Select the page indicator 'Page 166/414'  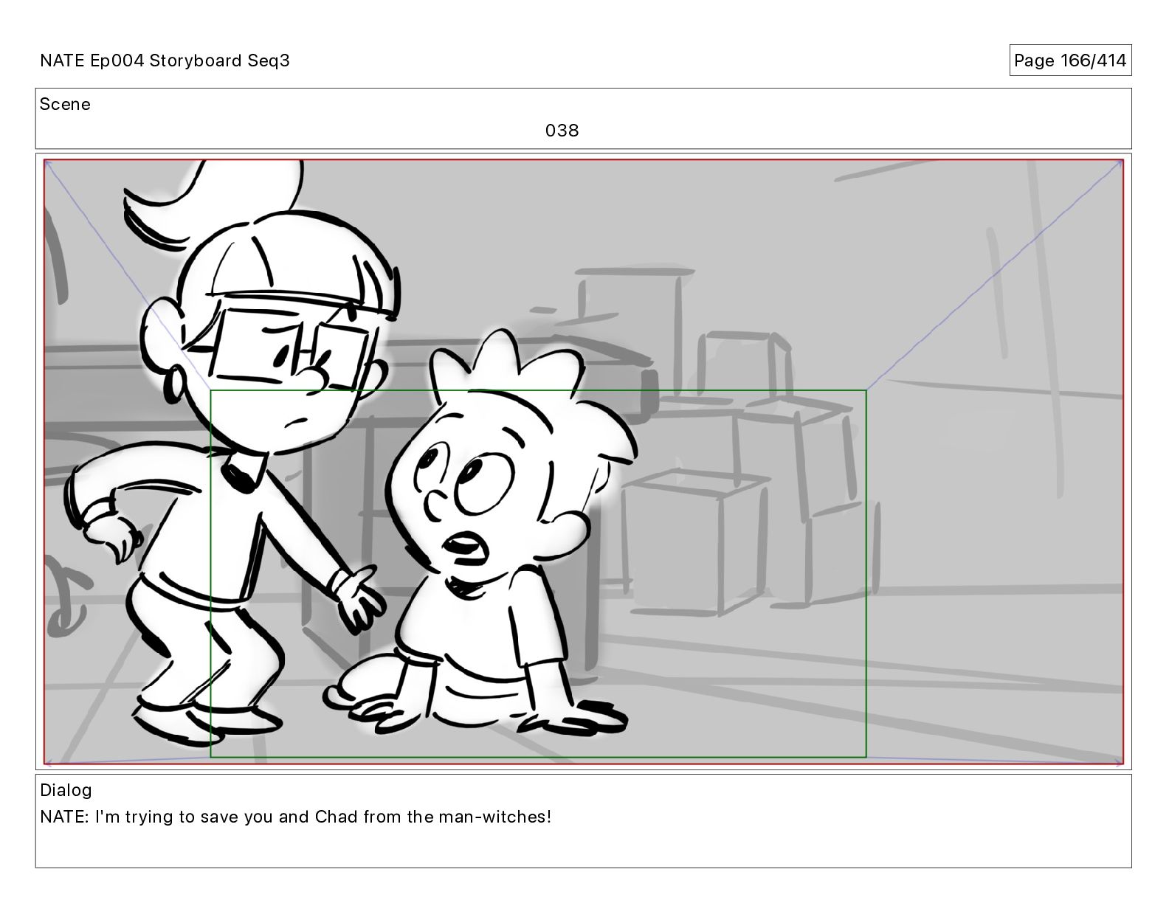click(1070, 60)
